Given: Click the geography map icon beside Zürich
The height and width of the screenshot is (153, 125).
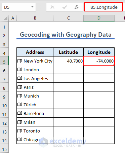Looking at the screenshot, I should click(x=20, y=105).
